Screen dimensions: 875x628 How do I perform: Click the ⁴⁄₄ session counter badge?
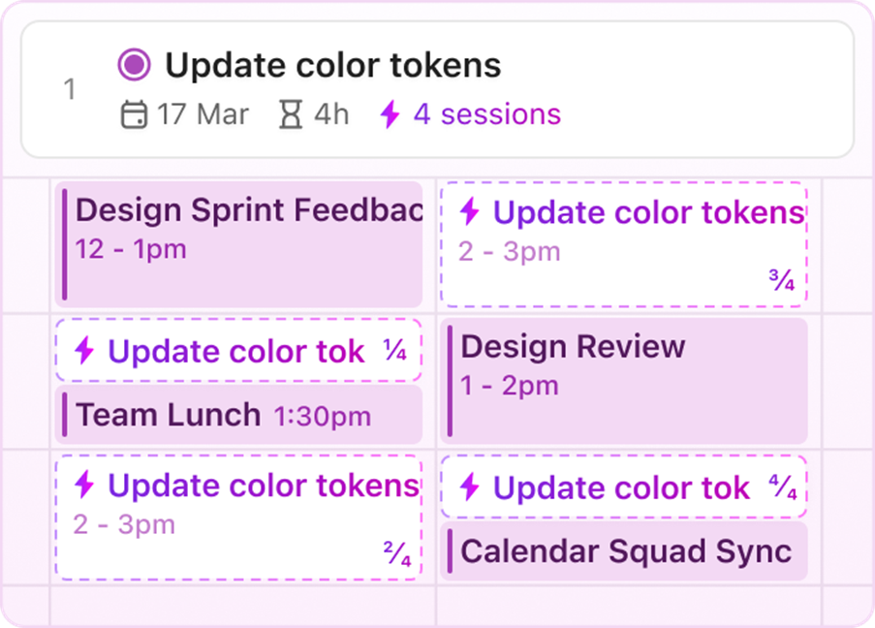783,488
